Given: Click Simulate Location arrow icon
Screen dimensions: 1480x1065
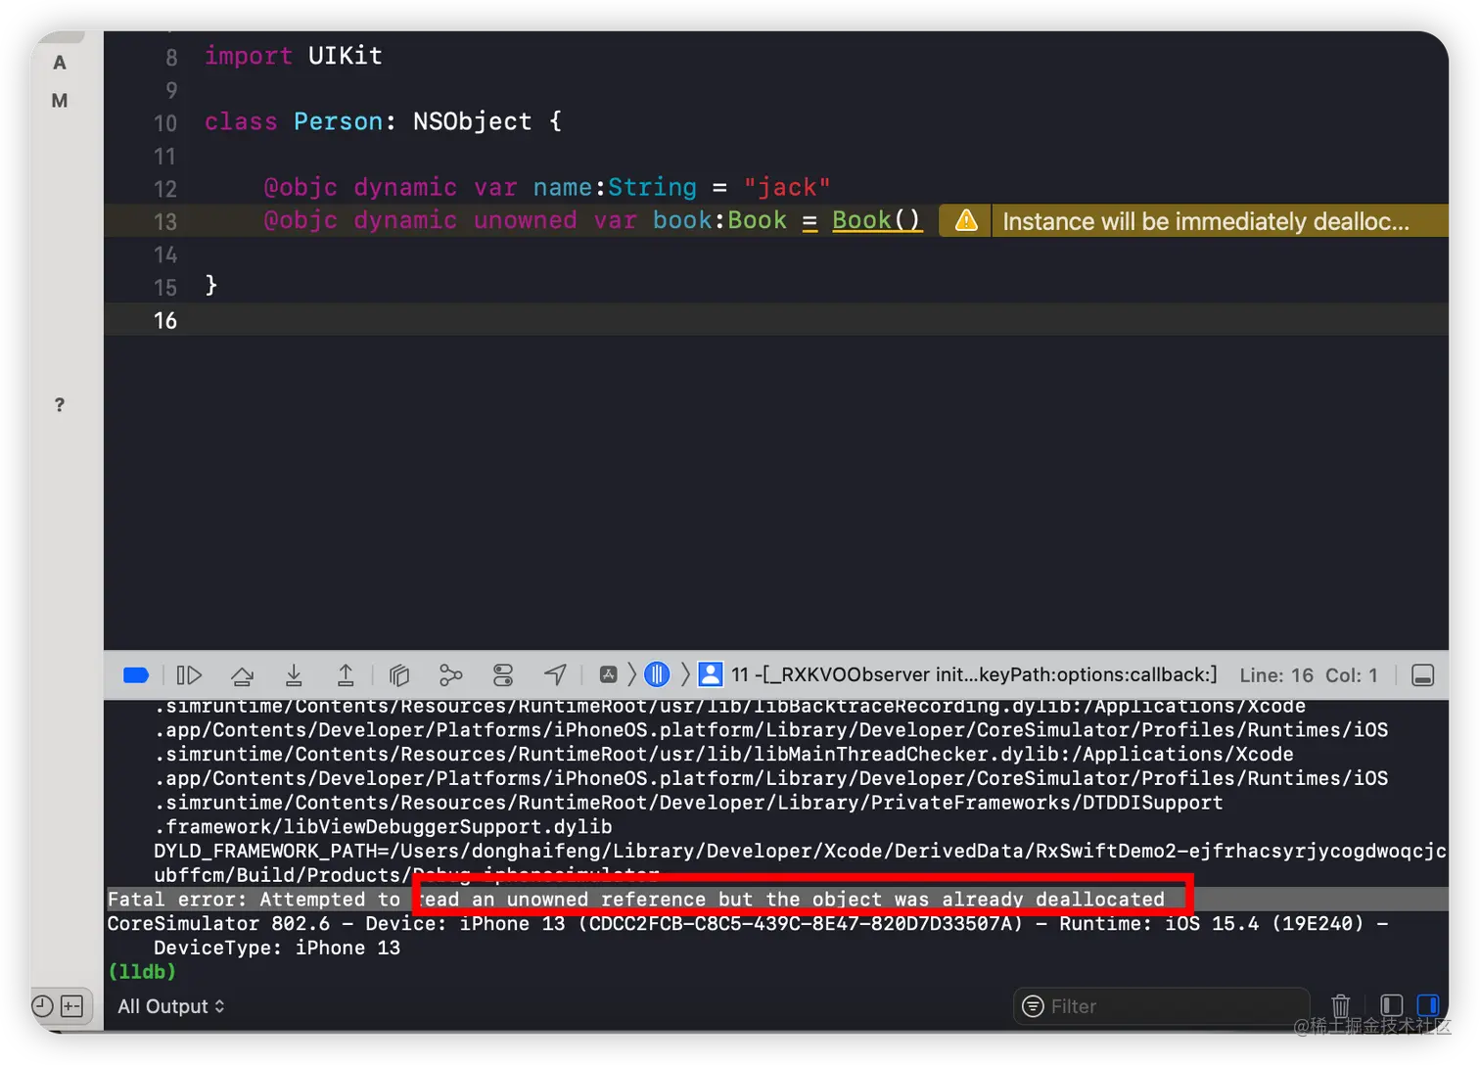Looking at the screenshot, I should click(555, 674).
